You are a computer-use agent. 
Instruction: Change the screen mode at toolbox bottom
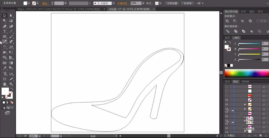click(x=7, y=113)
